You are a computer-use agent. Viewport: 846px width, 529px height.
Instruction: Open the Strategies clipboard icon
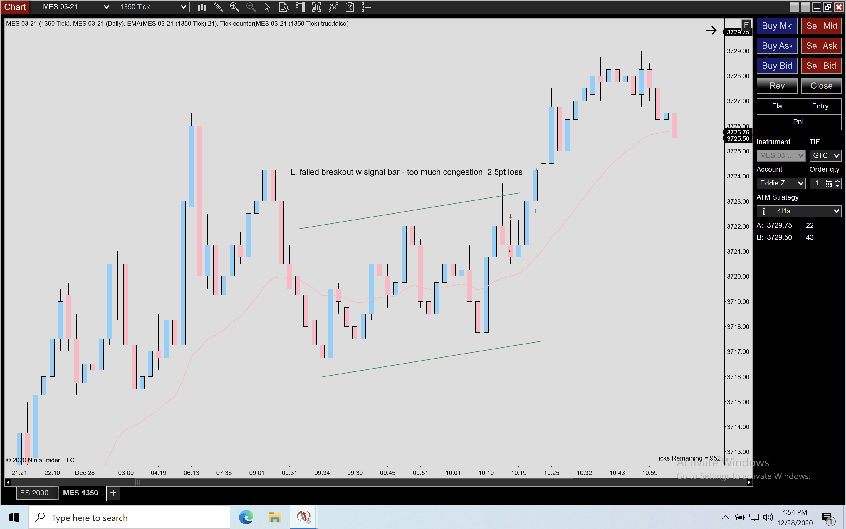[350, 7]
